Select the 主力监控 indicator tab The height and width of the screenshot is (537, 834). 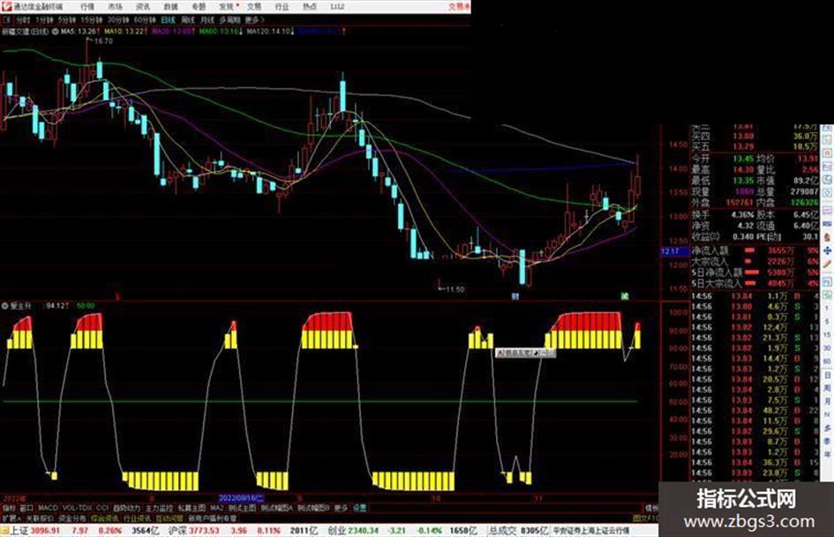coord(159,508)
